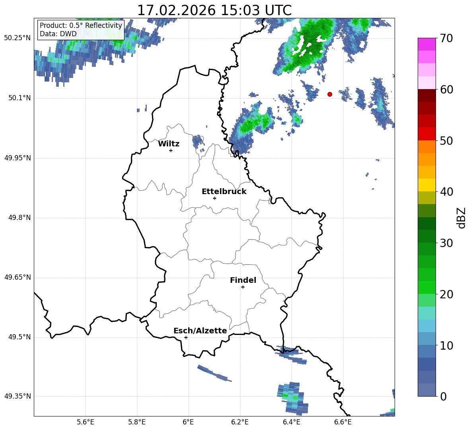Image resolution: width=471 pixels, height=430 pixels.
Task: Click the Ettelbruck station cross marker
Action: [214, 198]
